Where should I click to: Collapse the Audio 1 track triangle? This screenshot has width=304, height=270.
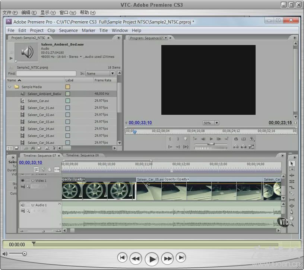pyautogui.click(x=33, y=205)
